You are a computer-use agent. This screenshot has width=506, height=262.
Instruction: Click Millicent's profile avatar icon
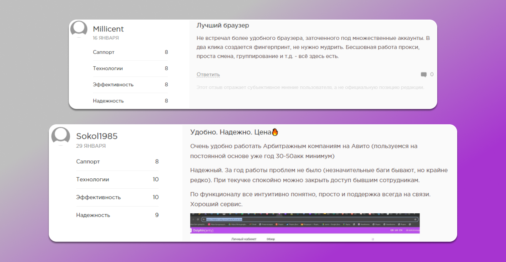(79, 29)
